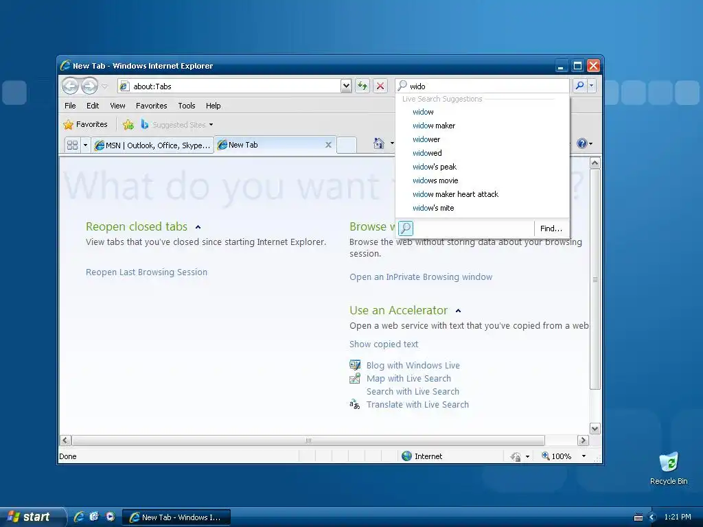This screenshot has height=527, width=703.
Task: Click Windows Media Player Quick Launch icon
Action: (111, 517)
